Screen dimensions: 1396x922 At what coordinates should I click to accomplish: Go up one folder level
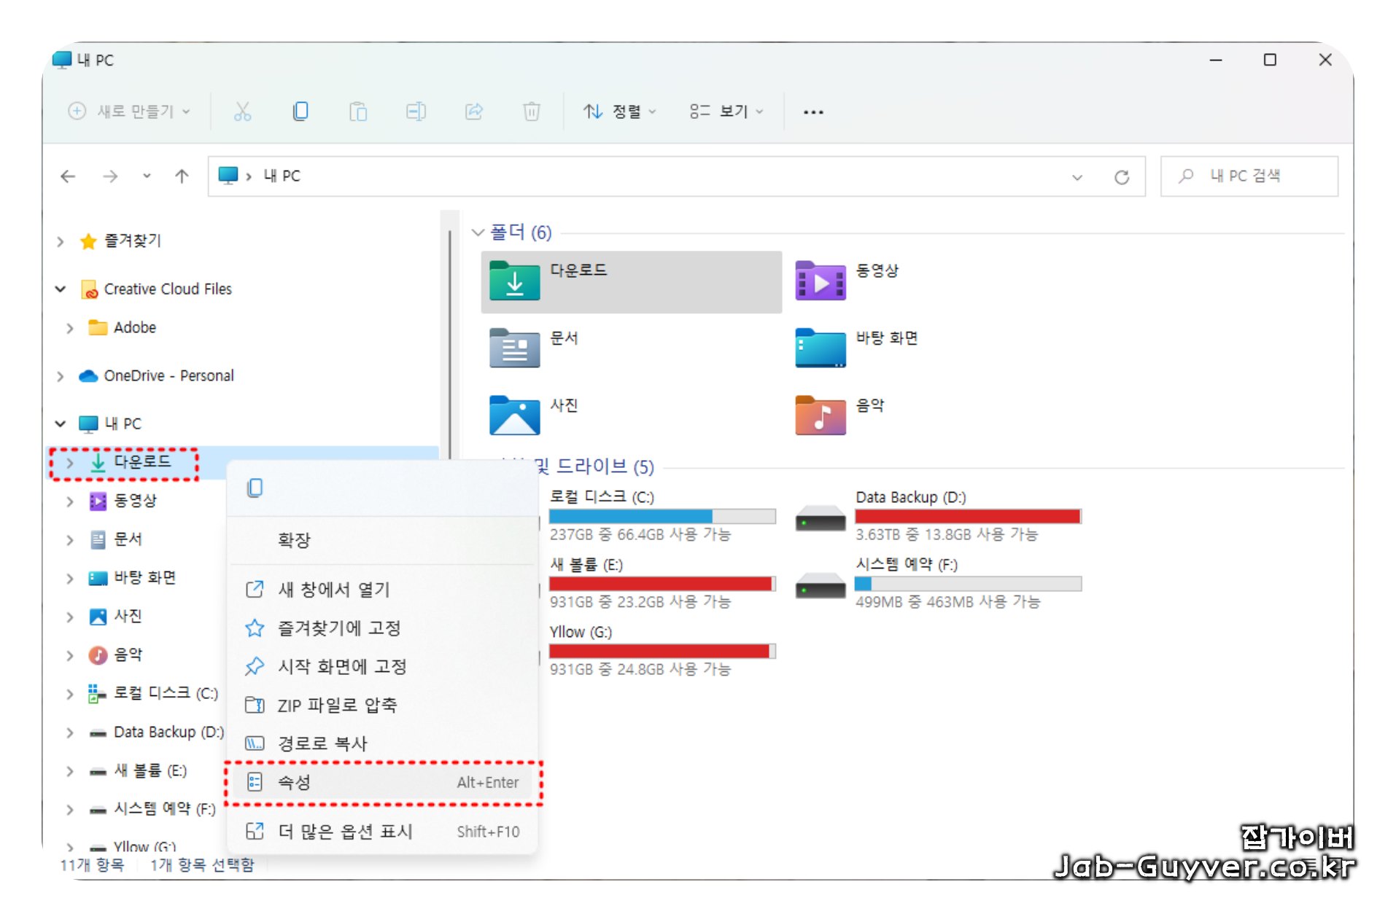(182, 176)
